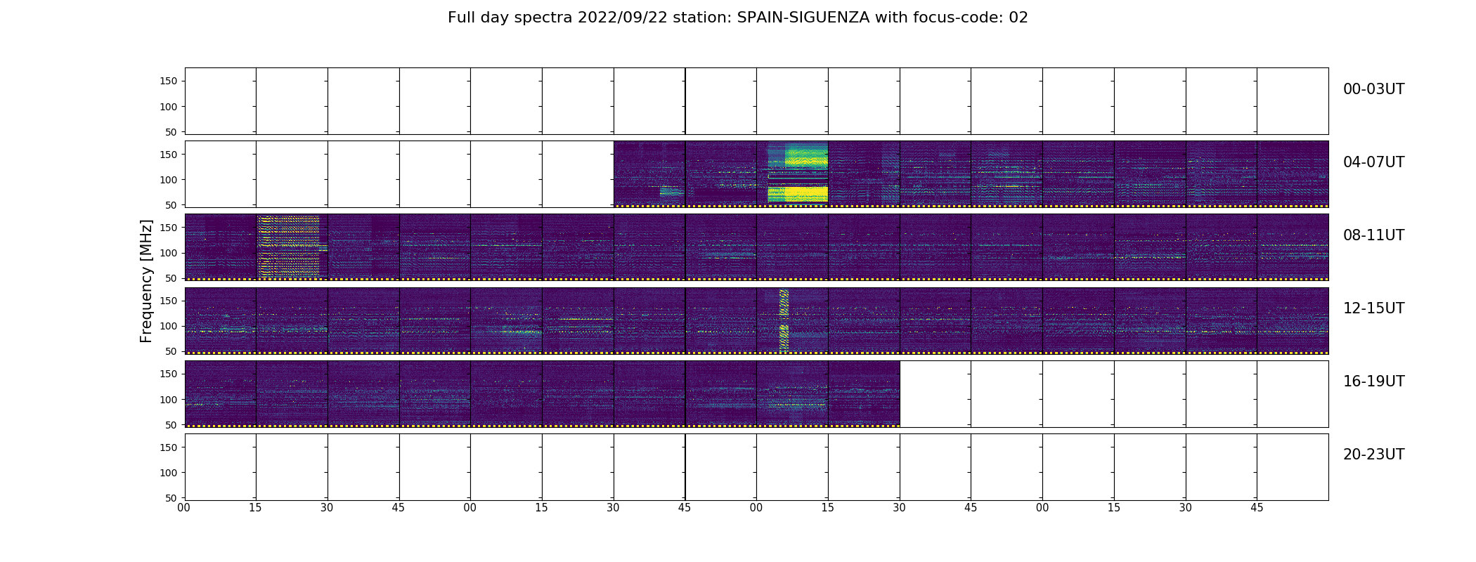This screenshot has width=1476, height=562.
Task: Click the 100 tick of the 00-03UT row
Action: point(169,107)
